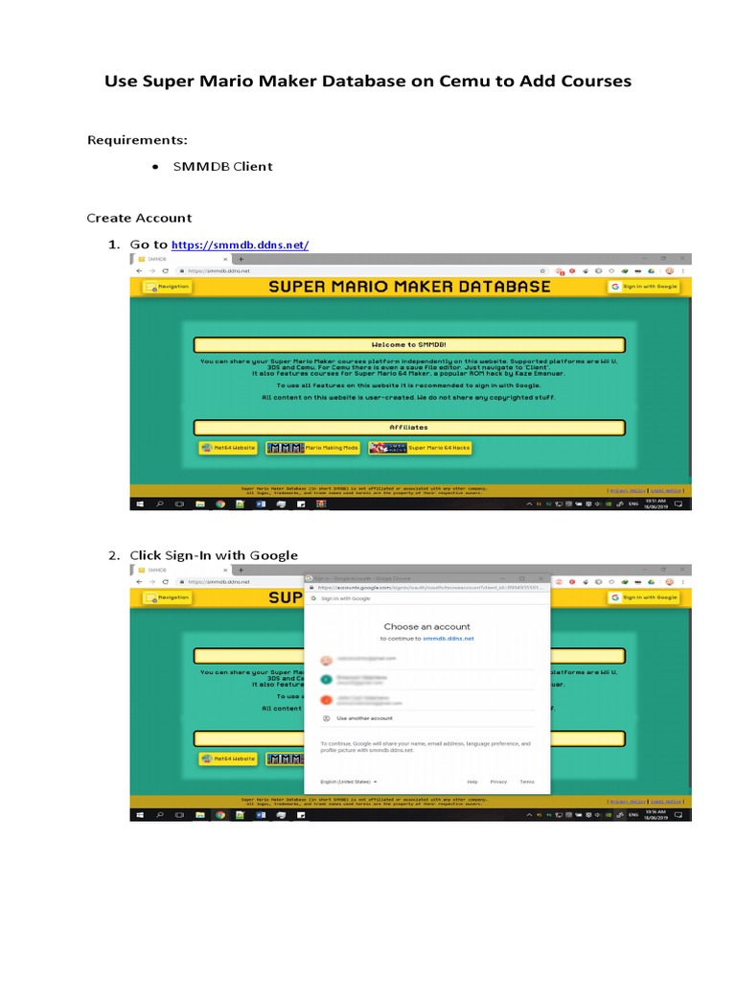Open Legal Notice footer link in step 1

[x=666, y=490]
